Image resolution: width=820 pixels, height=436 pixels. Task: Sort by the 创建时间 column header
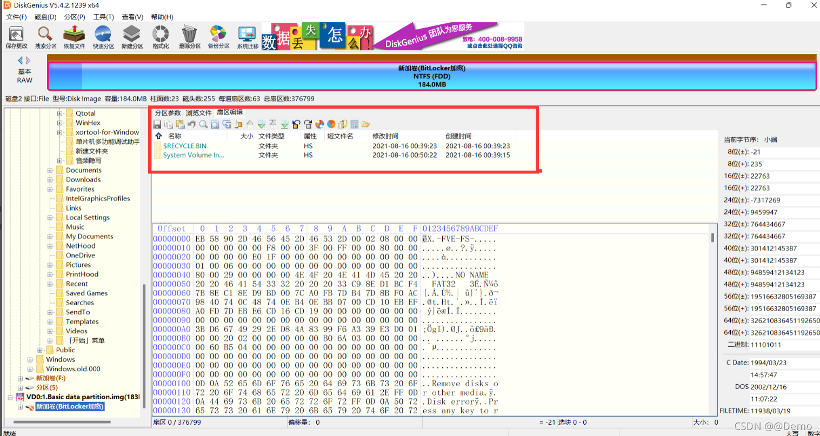[x=479, y=136]
